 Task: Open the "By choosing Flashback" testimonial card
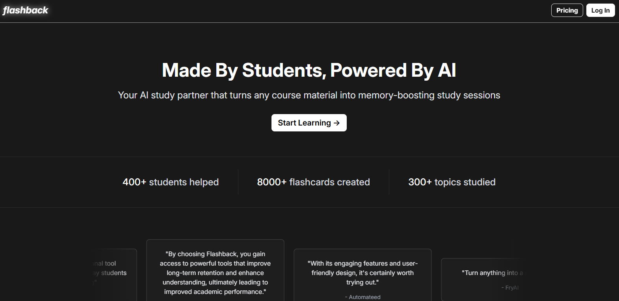coord(215,273)
